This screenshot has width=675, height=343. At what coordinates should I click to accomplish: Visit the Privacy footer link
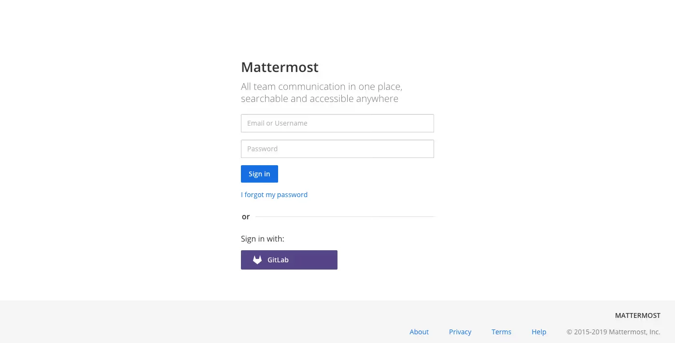(460, 332)
